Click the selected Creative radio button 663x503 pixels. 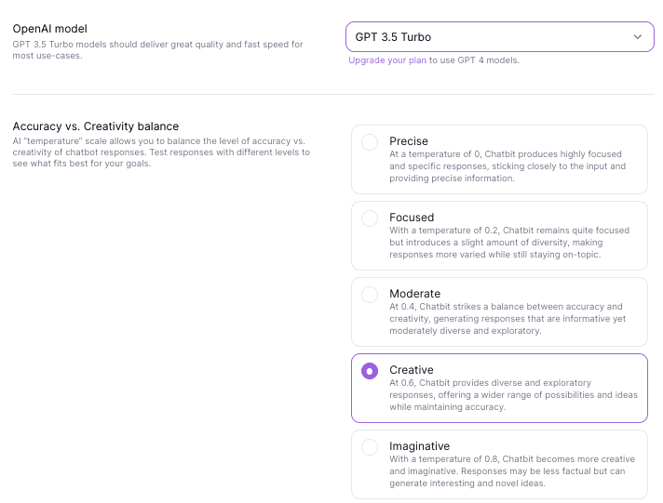(x=370, y=371)
